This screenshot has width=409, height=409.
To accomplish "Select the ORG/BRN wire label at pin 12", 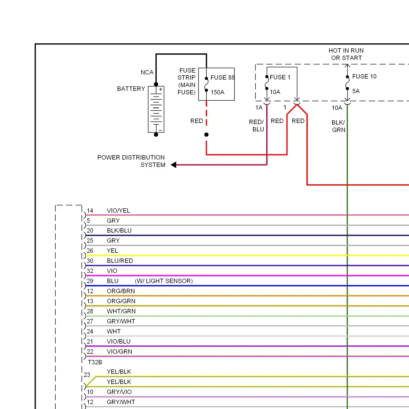I will [x=121, y=291].
